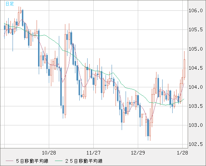Screen dimensions: 206x166
Task: Click the 105.0 price axis label
Action: click(x=196, y=49)
